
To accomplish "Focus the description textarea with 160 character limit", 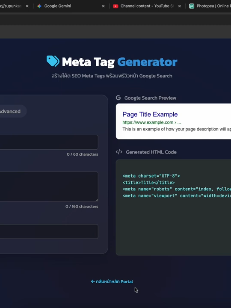I will pyautogui.click(x=49, y=187).
